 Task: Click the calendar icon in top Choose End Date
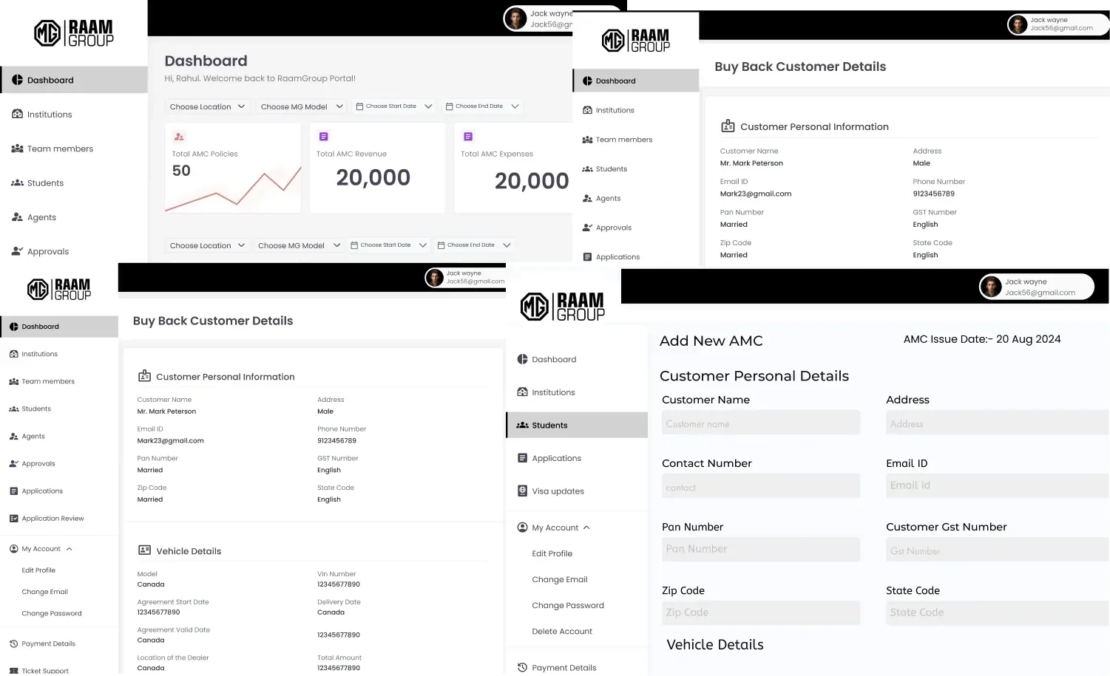(449, 106)
